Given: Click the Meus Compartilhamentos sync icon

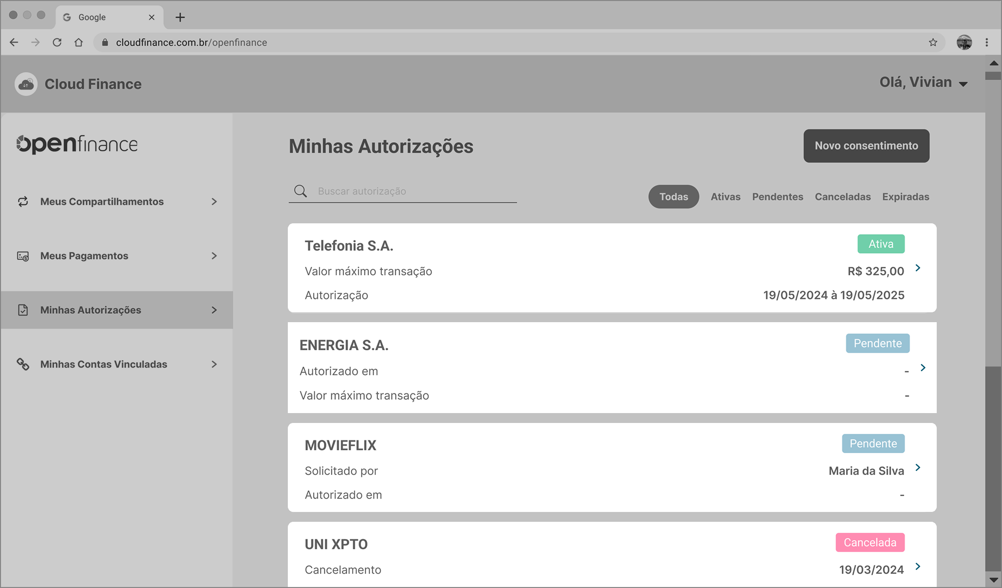Looking at the screenshot, I should pos(23,202).
